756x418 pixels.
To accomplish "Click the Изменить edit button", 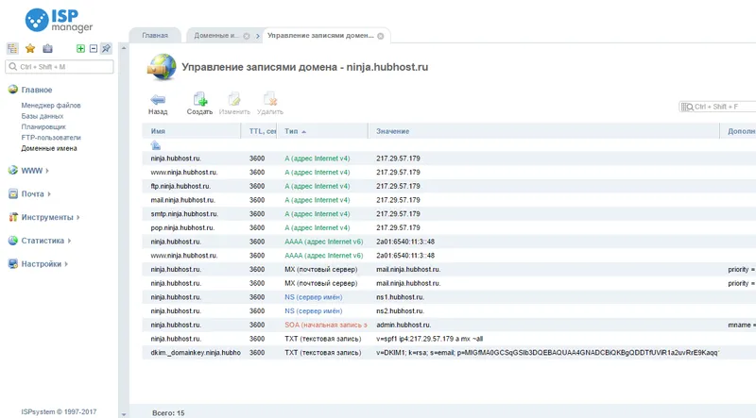I will (x=234, y=104).
